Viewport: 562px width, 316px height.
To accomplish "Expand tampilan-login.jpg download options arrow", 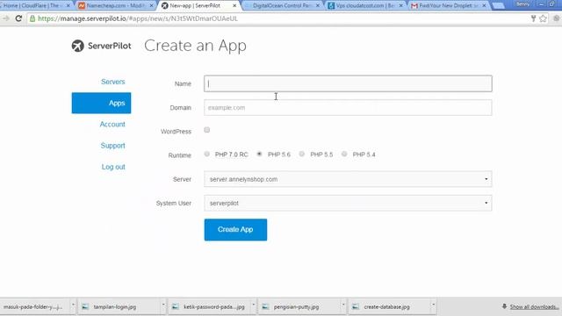I will click(x=163, y=305).
